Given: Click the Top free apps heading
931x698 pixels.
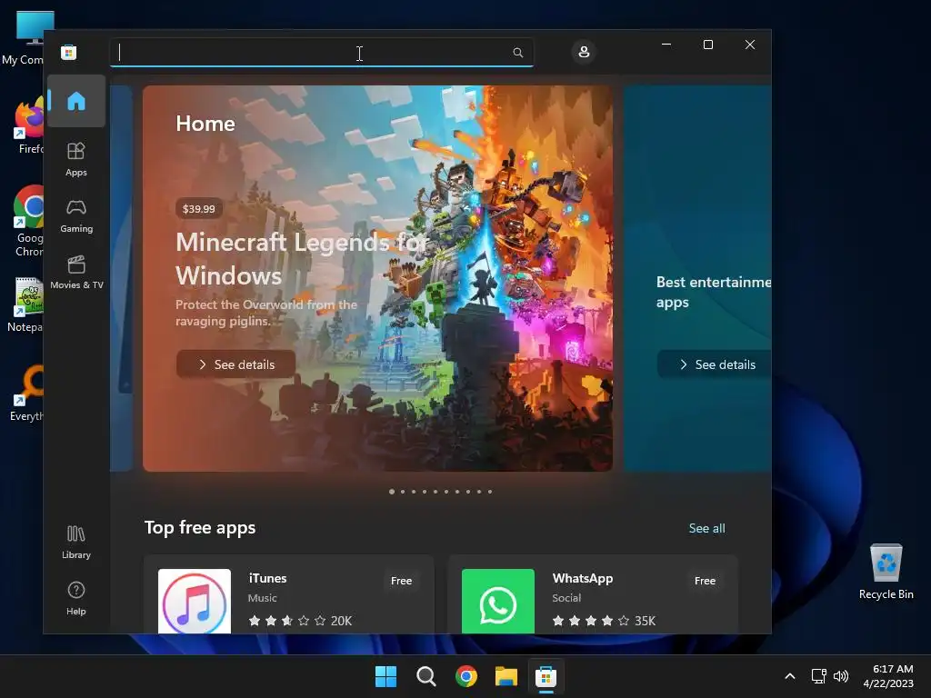Looking at the screenshot, I should point(200,528).
